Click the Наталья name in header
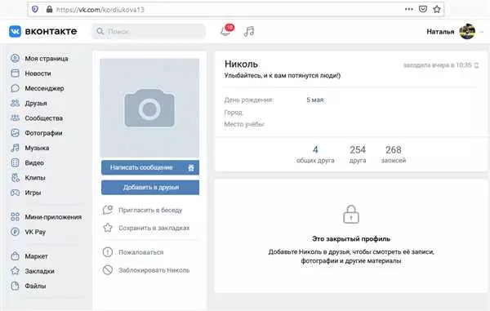This screenshot has width=490, height=311. [440, 32]
